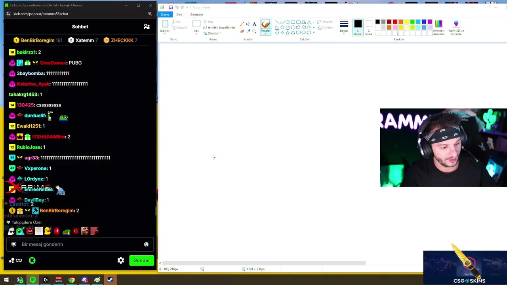This screenshot has width=507, height=285.
Task: Select the Pencil tool in Paint
Action: click(242, 24)
